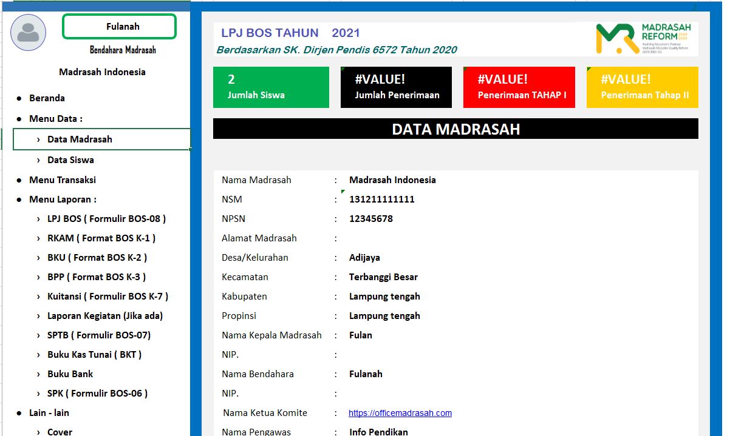Open the officemadrasah.com hyperlink

400,412
